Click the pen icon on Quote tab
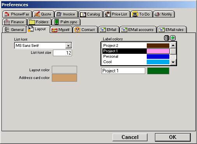197x144 pixels. click(37, 14)
